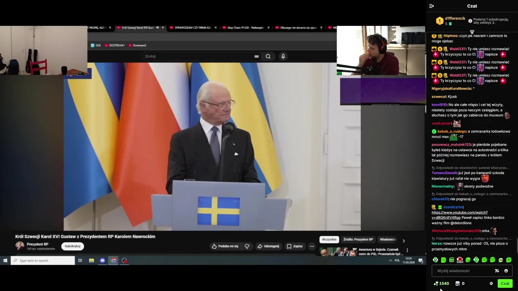Pick the first green quick emote in the row
This screenshot has width=518, height=291.
435,260
